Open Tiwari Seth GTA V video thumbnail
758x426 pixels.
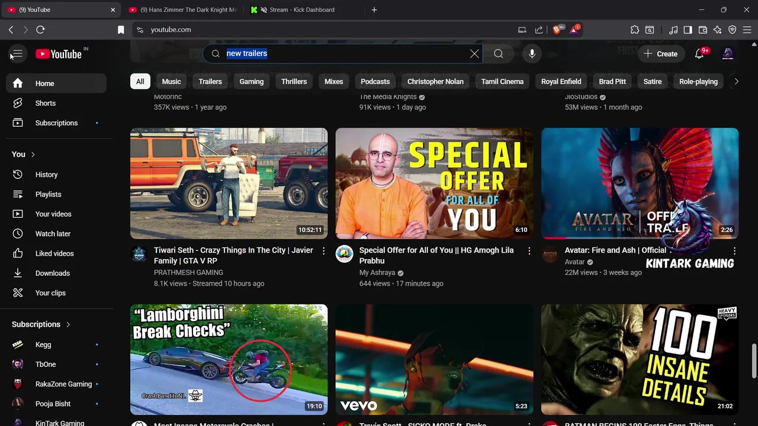tap(229, 183)
